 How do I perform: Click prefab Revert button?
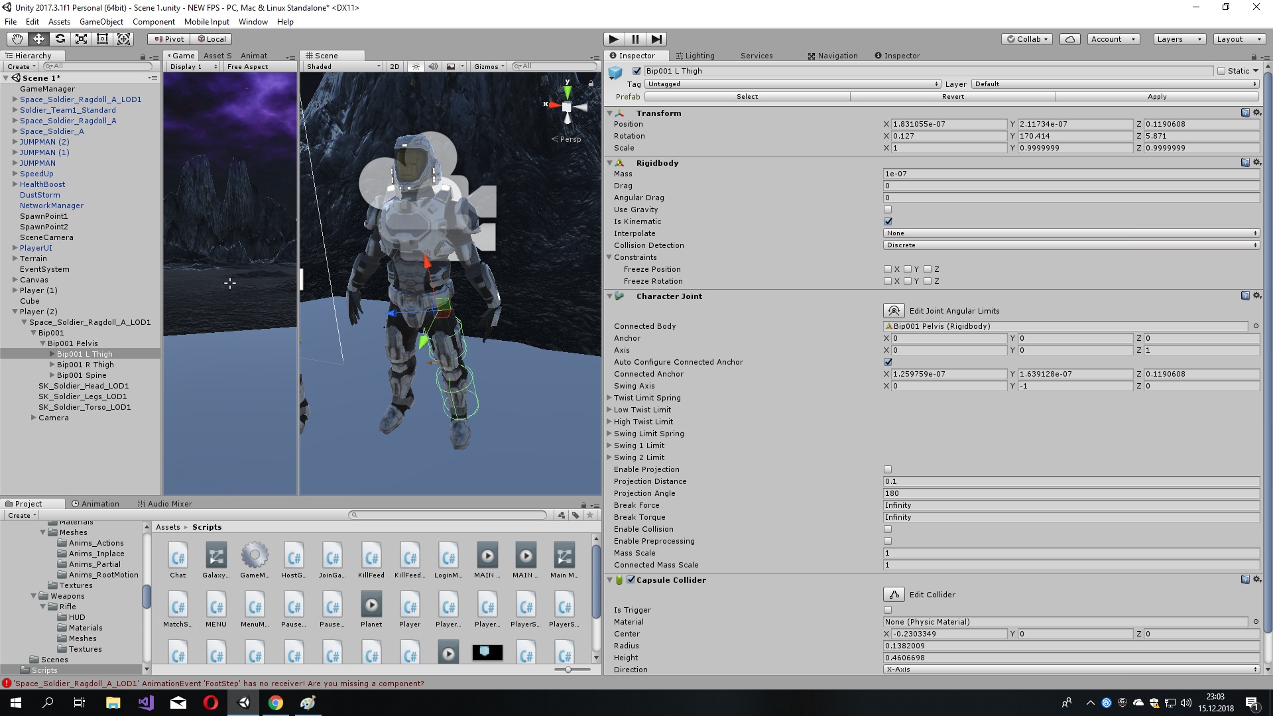click(x=953, y=97)
